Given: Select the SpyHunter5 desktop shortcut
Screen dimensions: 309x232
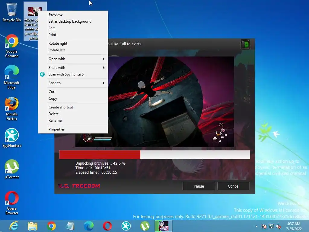Looking at the screenshot, I should pos(12,138).
